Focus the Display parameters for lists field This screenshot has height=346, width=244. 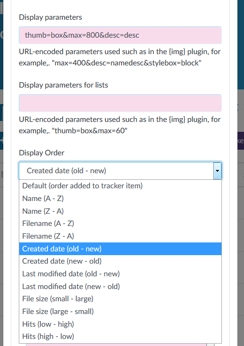tap(120, 103)
